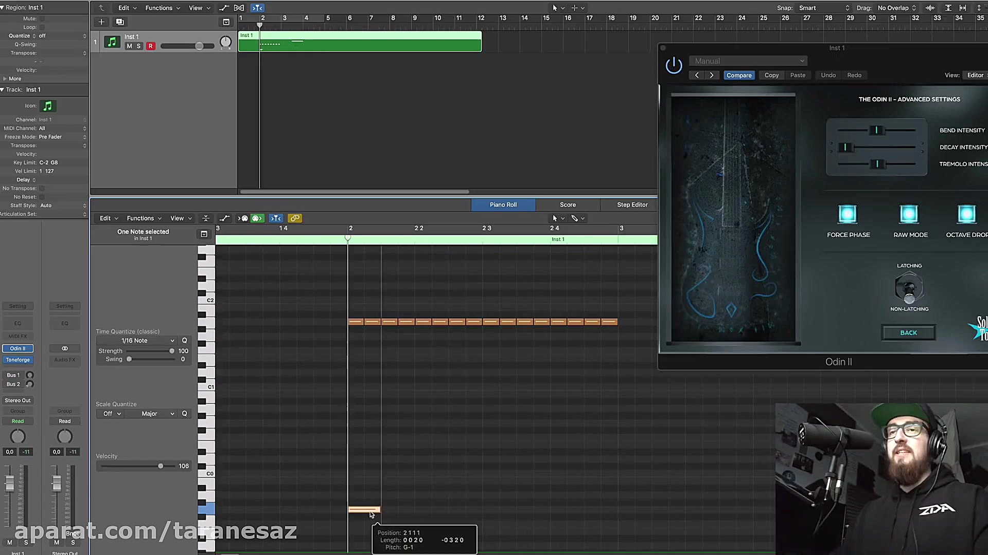This screenshot has height=555, width=988.
Task: Click the collapse/vertical zoom icon next to View
Action: pos(206,218)
